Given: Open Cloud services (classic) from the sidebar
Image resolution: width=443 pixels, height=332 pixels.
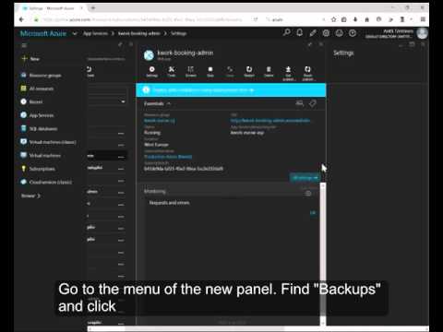Looking at the screenshot, I should pos(46,182).
